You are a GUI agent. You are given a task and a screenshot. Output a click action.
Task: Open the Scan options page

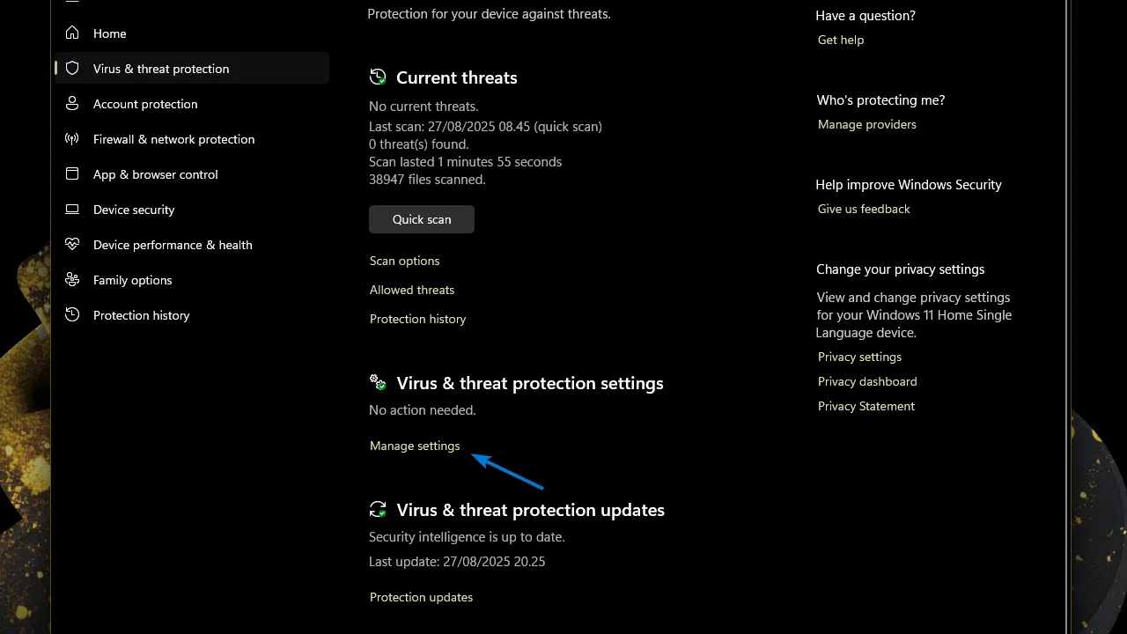click(x=404, y=261)
